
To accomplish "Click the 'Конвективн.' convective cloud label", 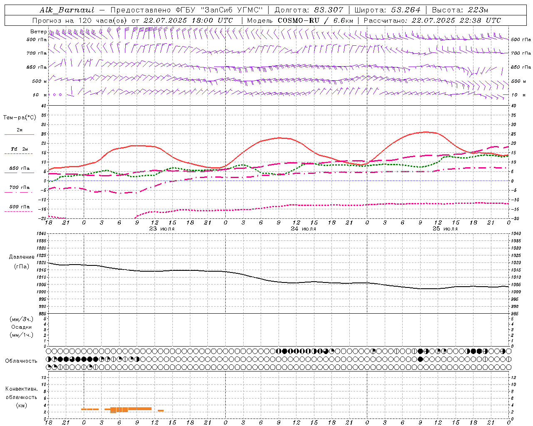I will [21, 389].
